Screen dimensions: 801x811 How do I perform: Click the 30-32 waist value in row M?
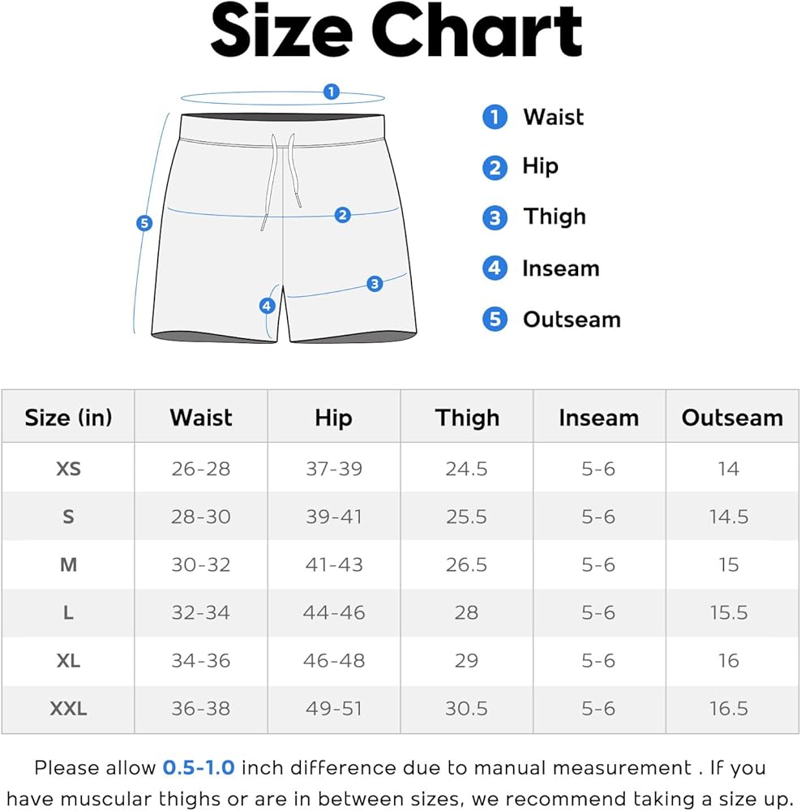tap(201, 564)
